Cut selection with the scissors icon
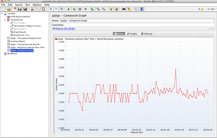Screen dimensions: 217x138 coord(33,9)
